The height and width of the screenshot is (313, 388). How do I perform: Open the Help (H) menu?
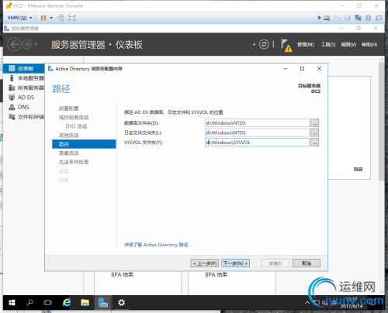tap(369, 45)
